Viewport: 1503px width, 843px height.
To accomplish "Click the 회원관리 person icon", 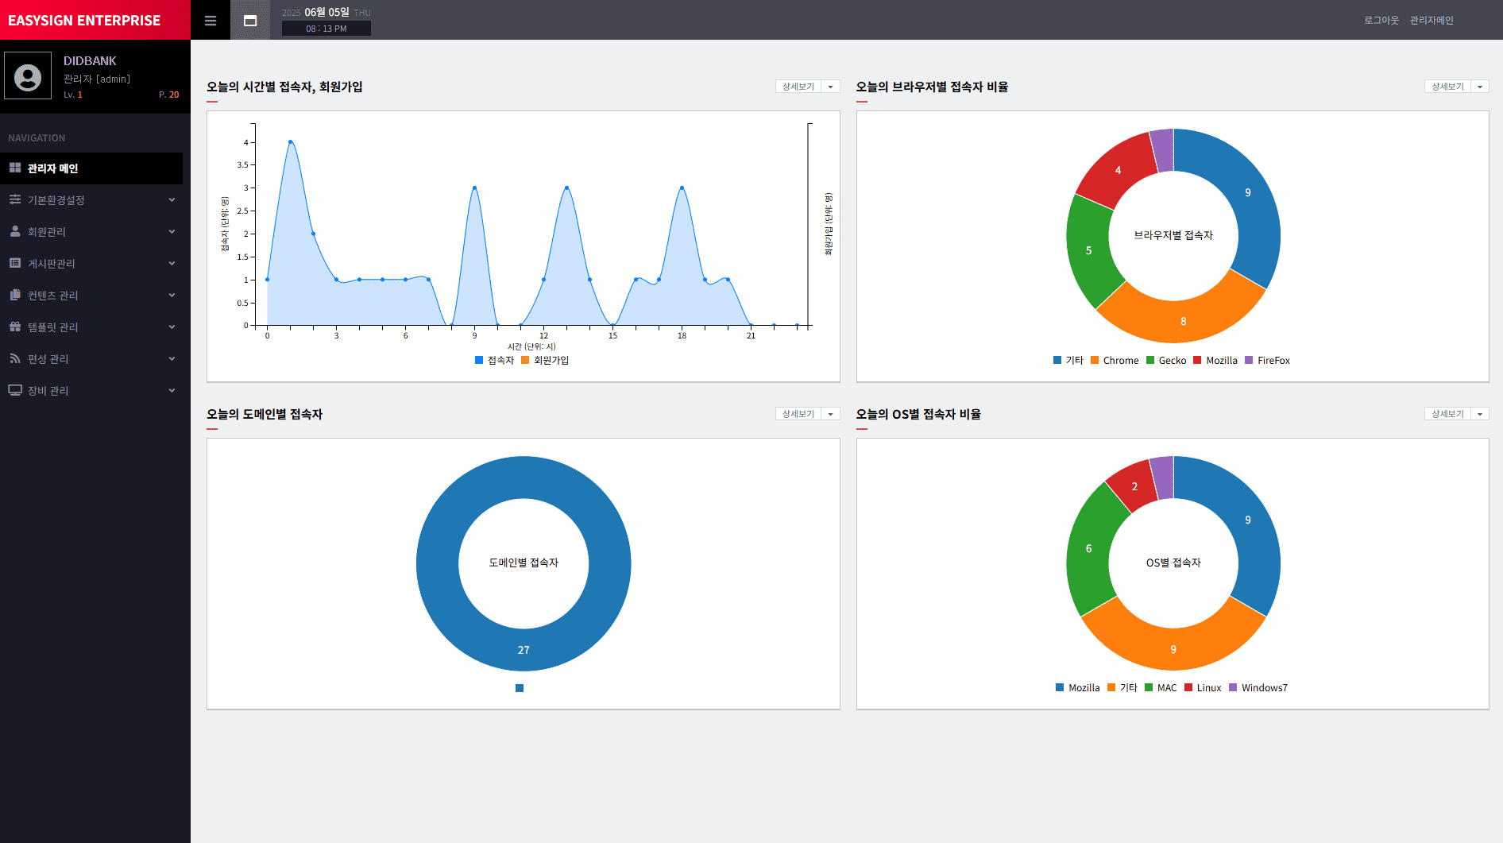I will 15,231.
